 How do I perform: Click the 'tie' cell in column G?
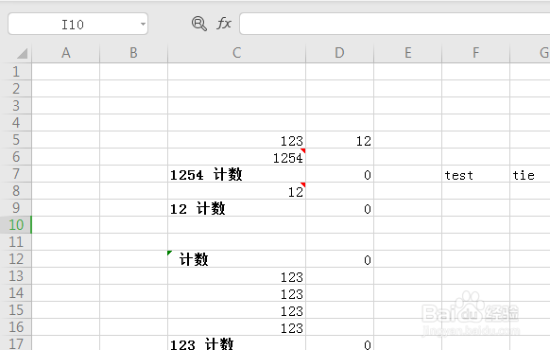click(x=530, y=174)
